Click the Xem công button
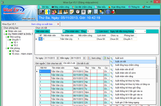Image resolution: width=161 pixels, height=106 pixels. pos(94,58)
